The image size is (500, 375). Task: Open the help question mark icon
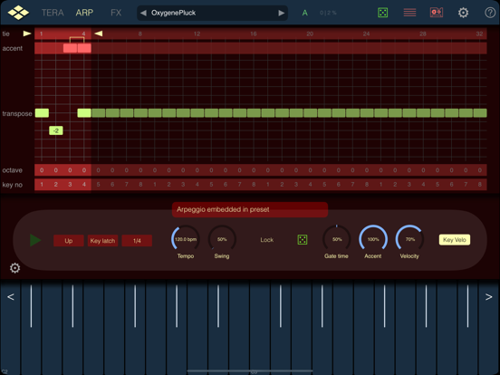coord(490,13)
